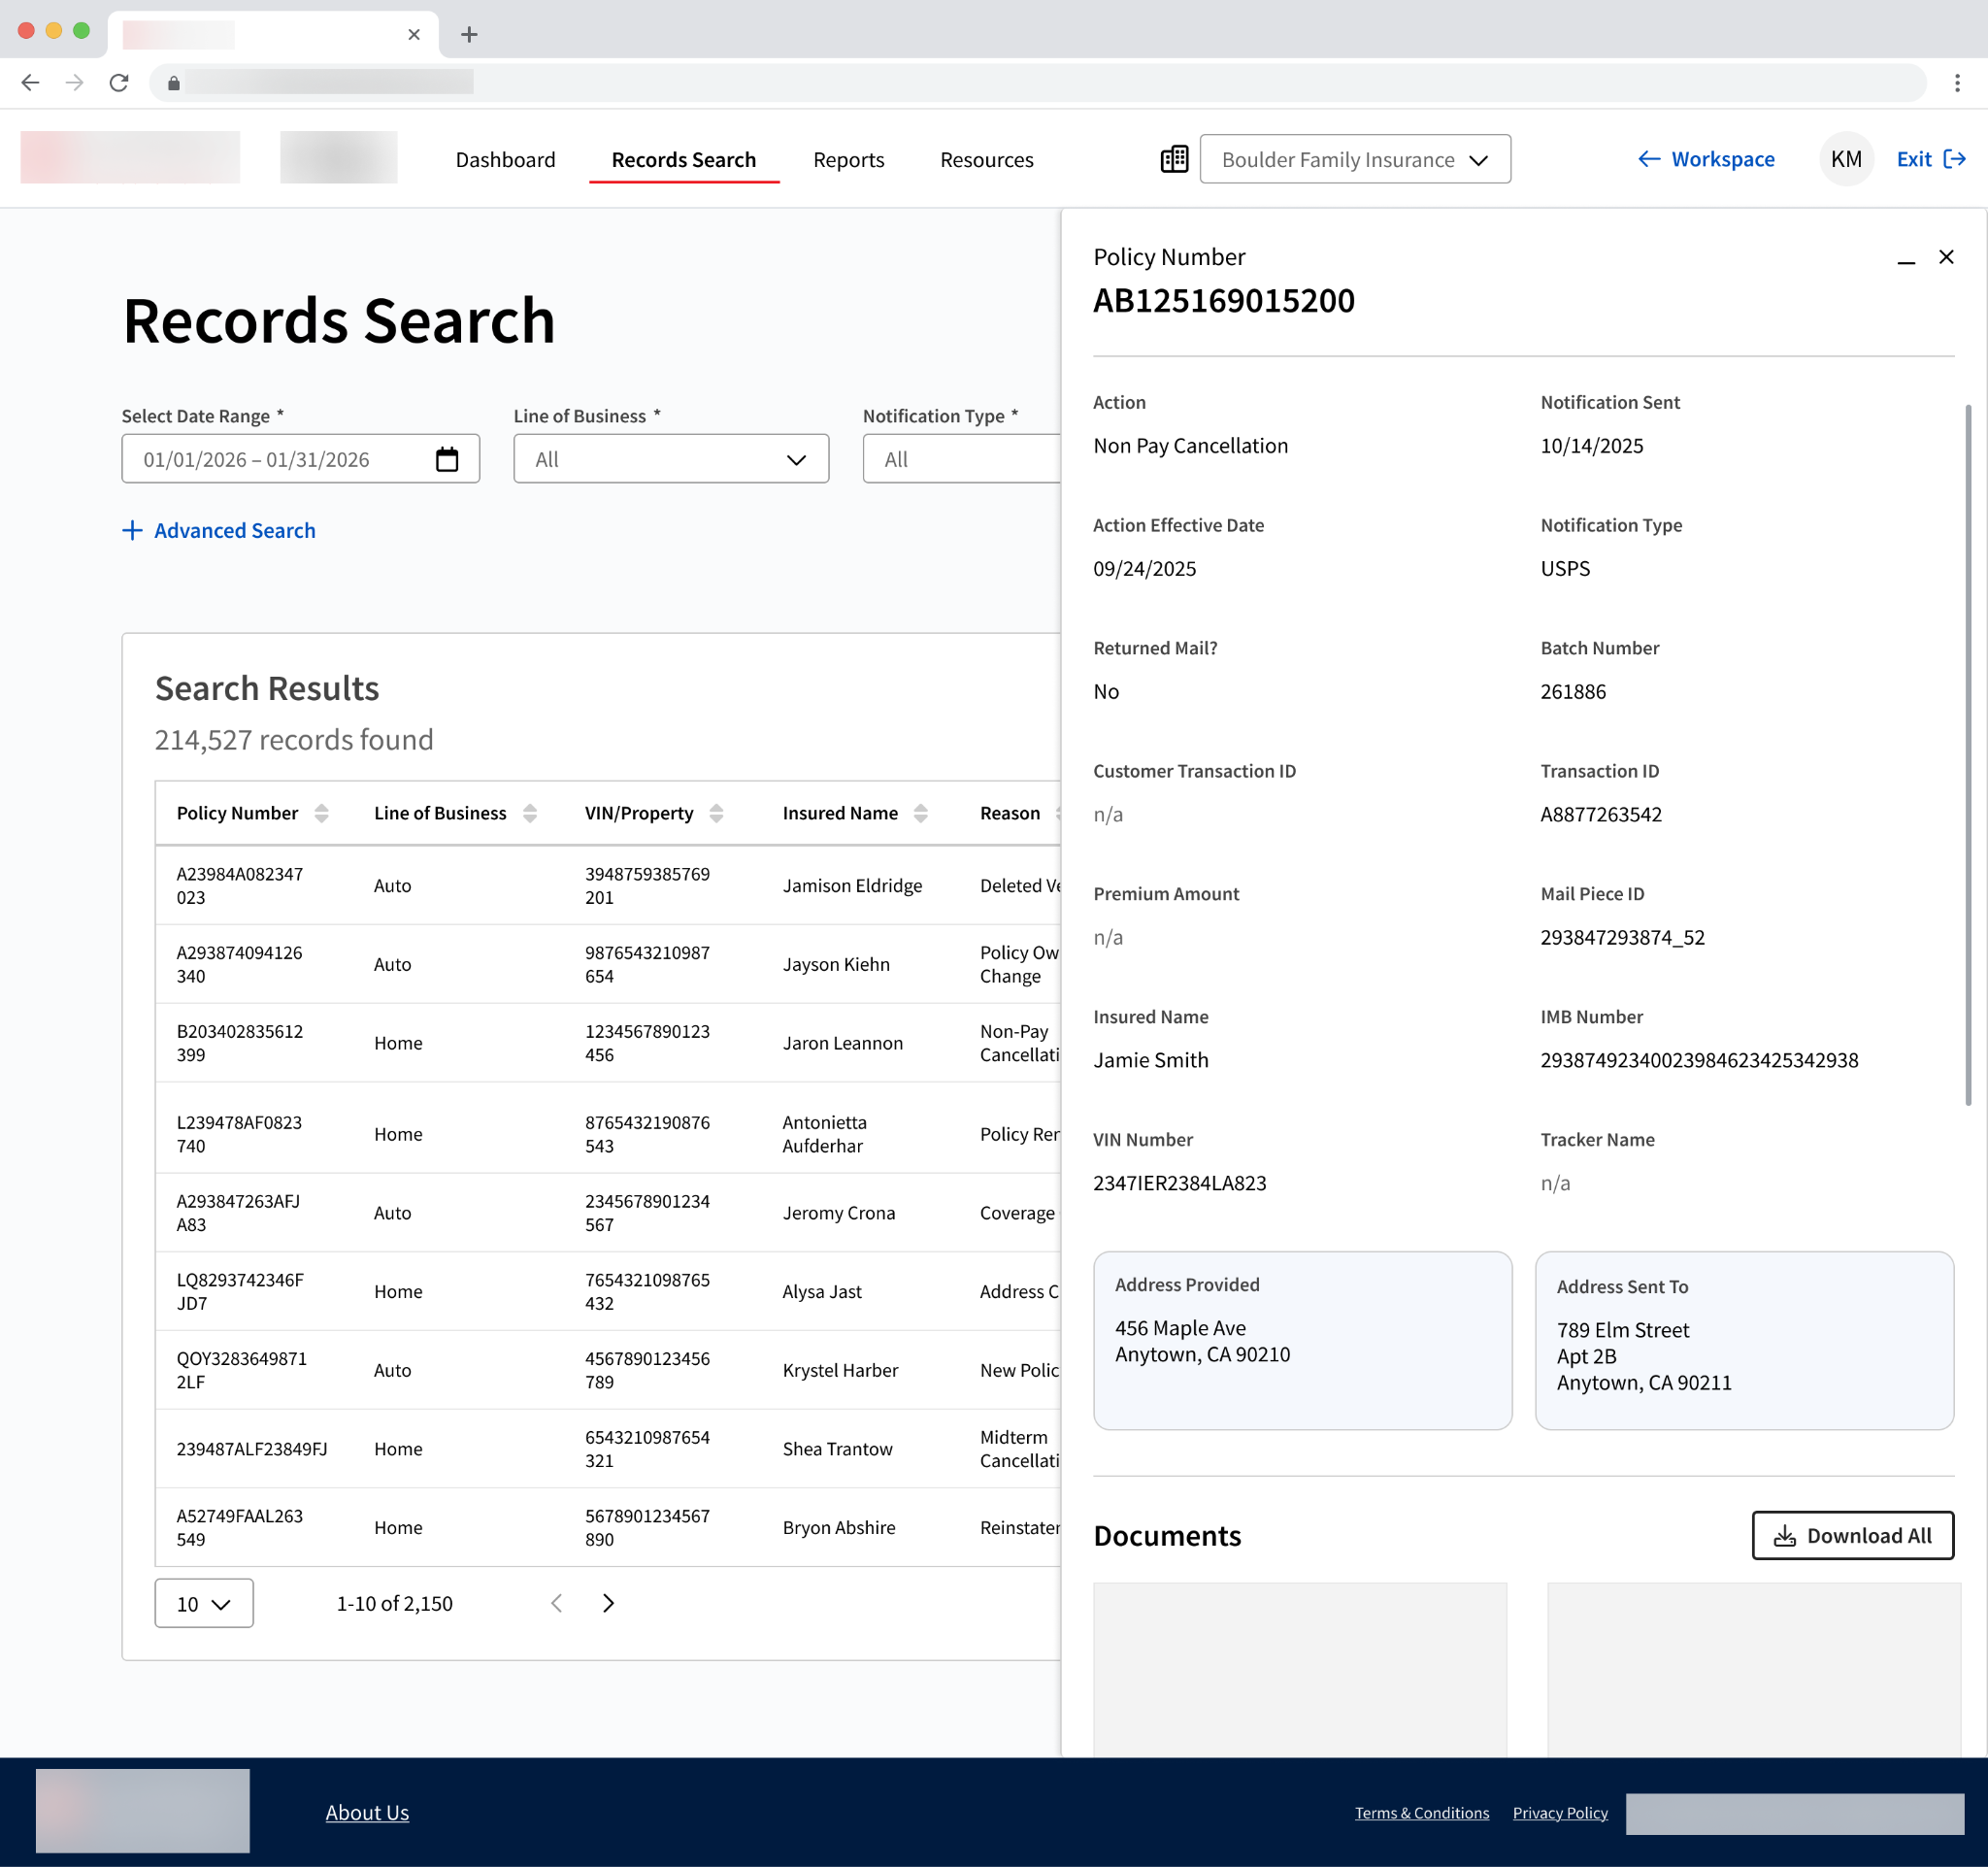Viewport: 1988px width, 1867px height.
Task: Open the Line of Business dropdown
Action: (671, 459)
